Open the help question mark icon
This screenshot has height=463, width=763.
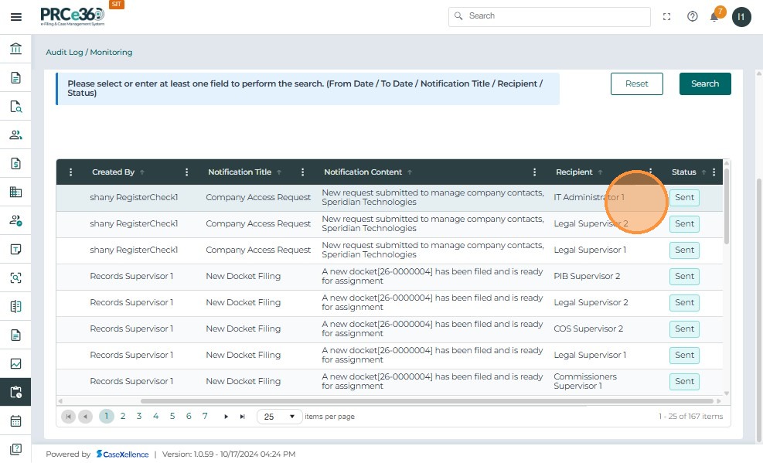click(x=692, y=17)
